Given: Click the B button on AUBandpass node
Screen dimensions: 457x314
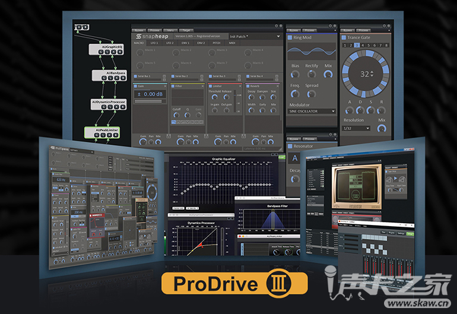Looking at the screenshot, I should 123,78.
